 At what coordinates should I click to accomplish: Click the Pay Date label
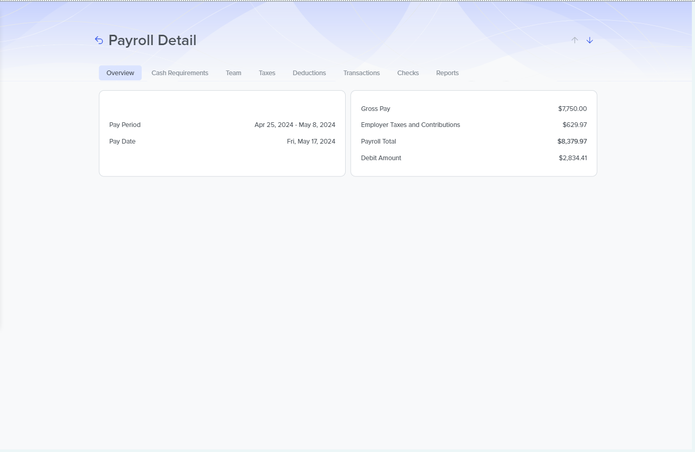click(122, 142)
